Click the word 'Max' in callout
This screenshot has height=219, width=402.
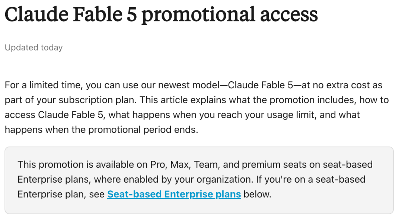click(x=179, y=164)
